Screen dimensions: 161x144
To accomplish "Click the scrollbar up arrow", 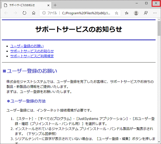I will 159,20.
